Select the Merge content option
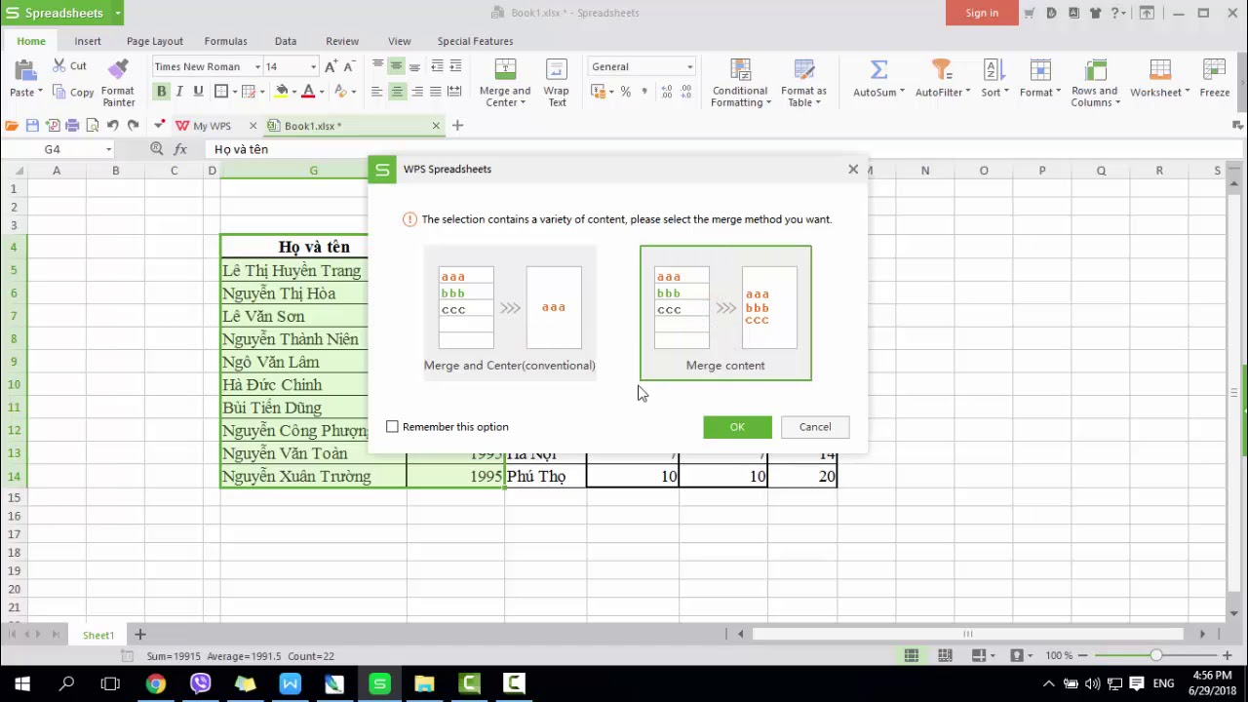Image resolution: width=1248 pixels, height=702 pixels. [x=725, y=313]
